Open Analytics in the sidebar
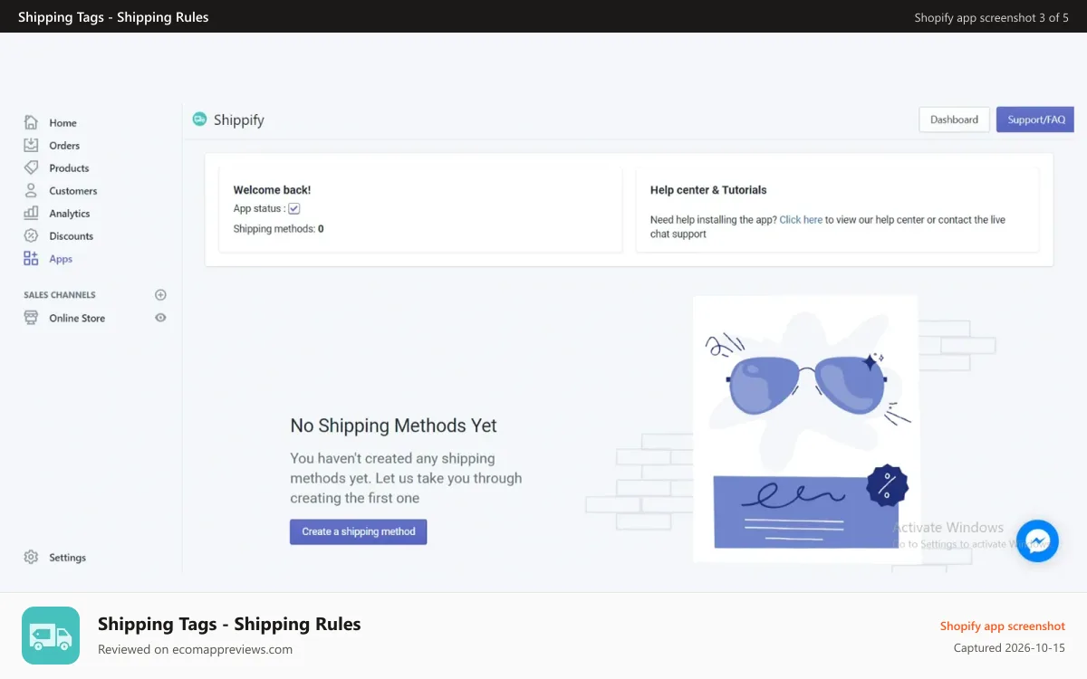Viewport: 1087px width, 679px height. (x=70, y=214)
